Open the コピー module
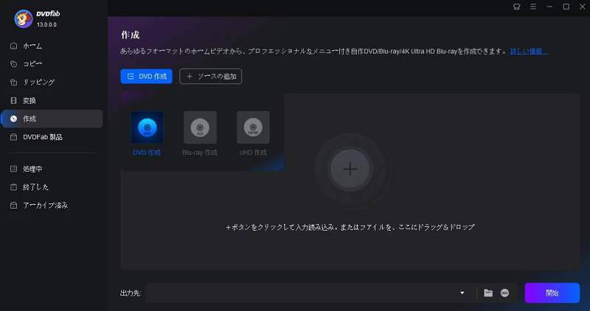 click(32, 64)
